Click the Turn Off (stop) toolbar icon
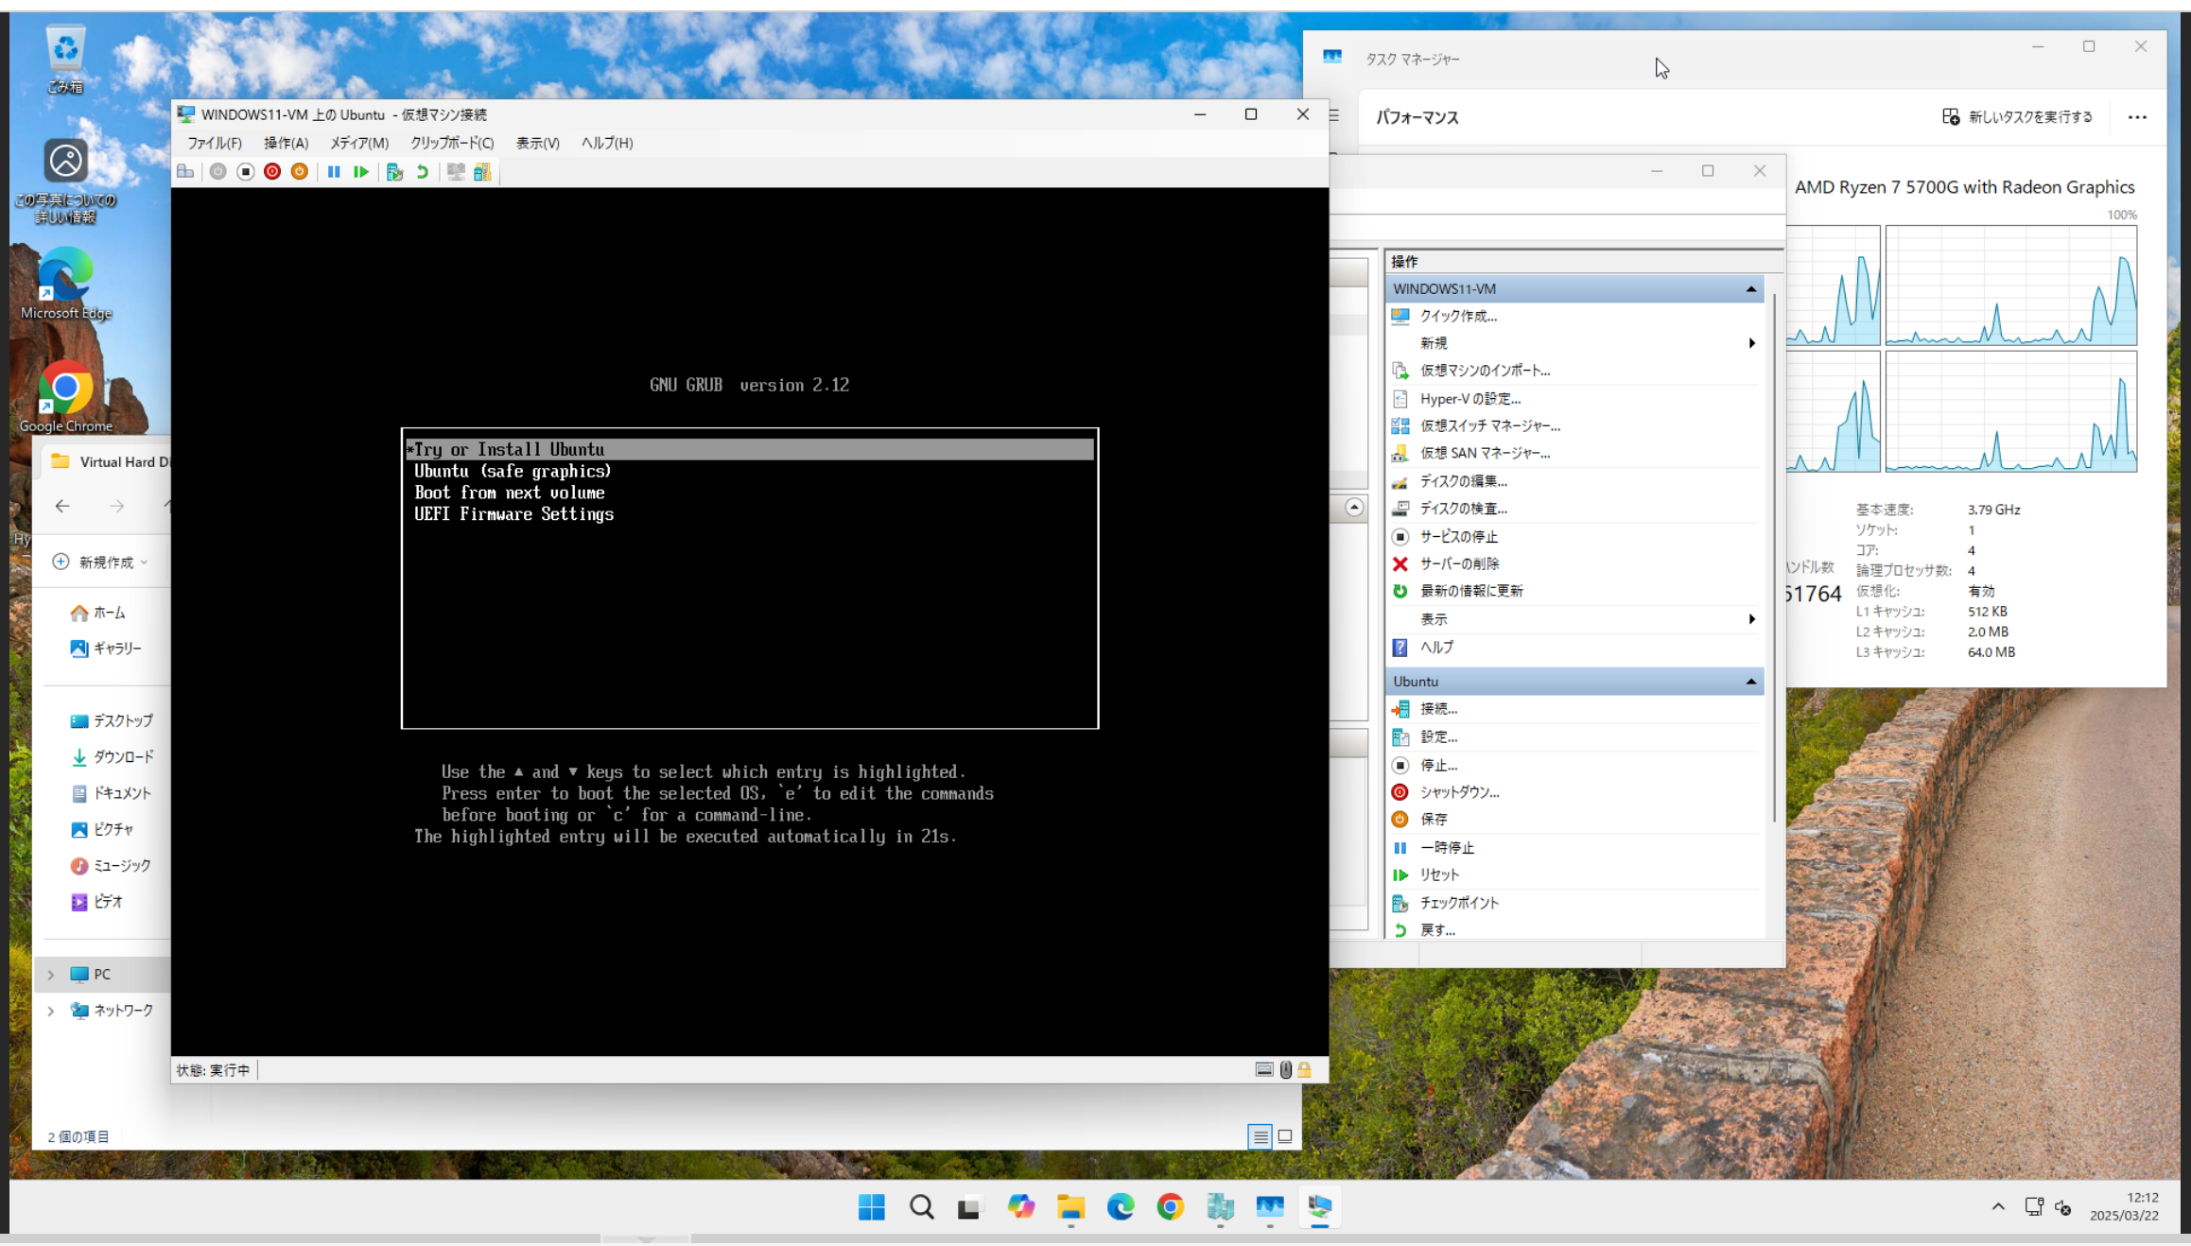Screen dimensions: 2191x1246 tap(245, 171)
